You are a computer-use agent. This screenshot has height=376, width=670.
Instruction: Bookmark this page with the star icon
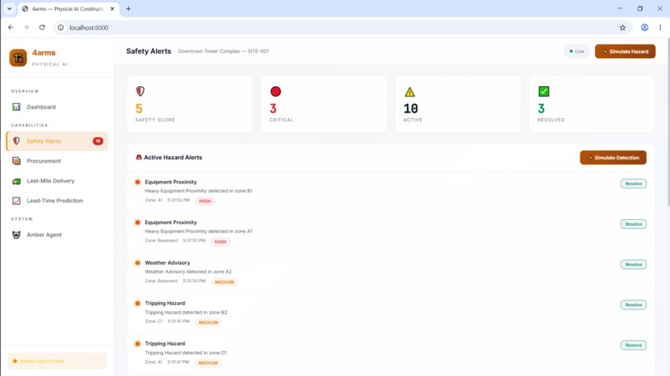pos(623,27)
